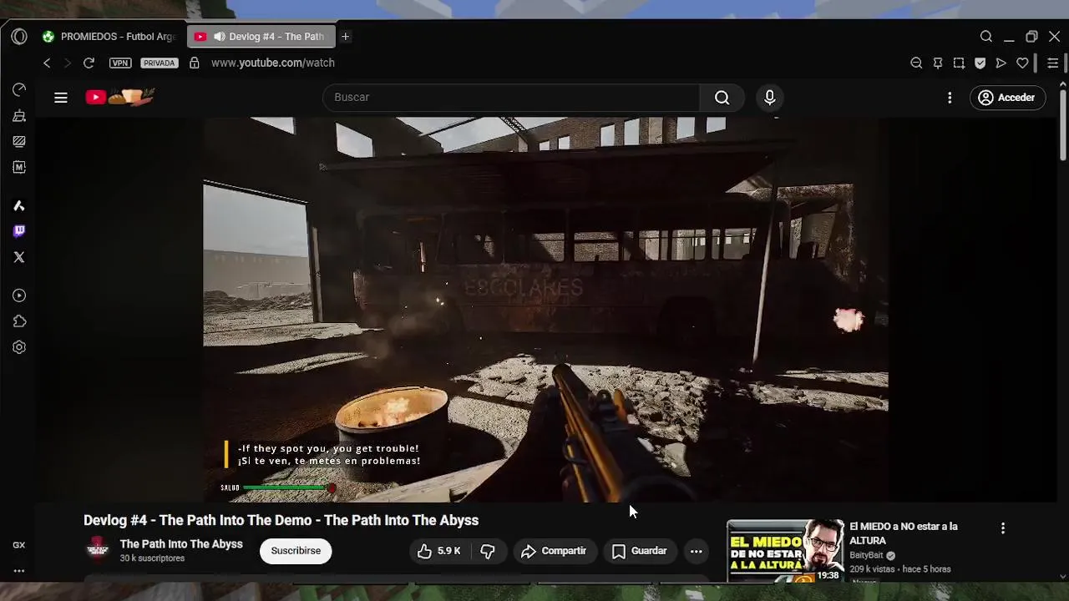Click the send/flow arrow icon
The image size is (1069, 601).
(1001, 63)
